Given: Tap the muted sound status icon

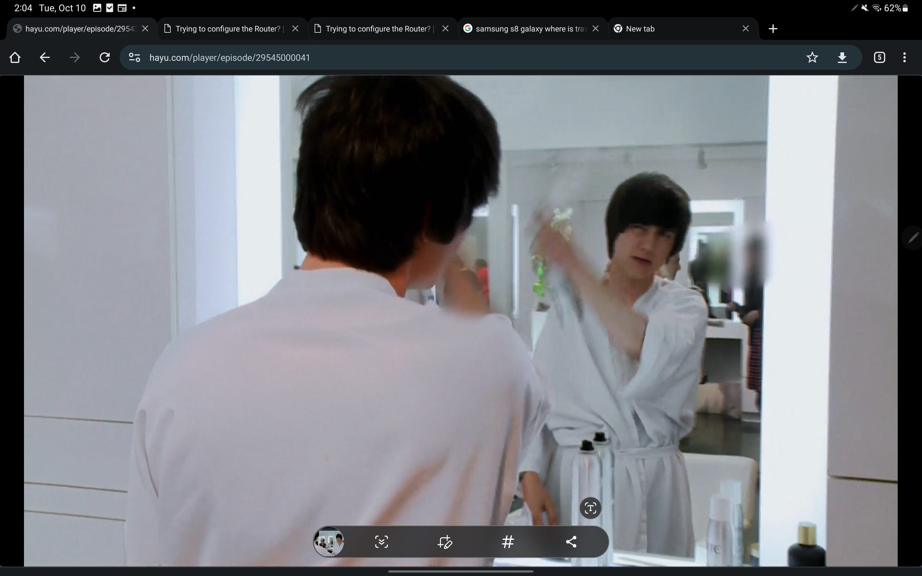Looking at the screenshot, I should [x=865, y=8].
